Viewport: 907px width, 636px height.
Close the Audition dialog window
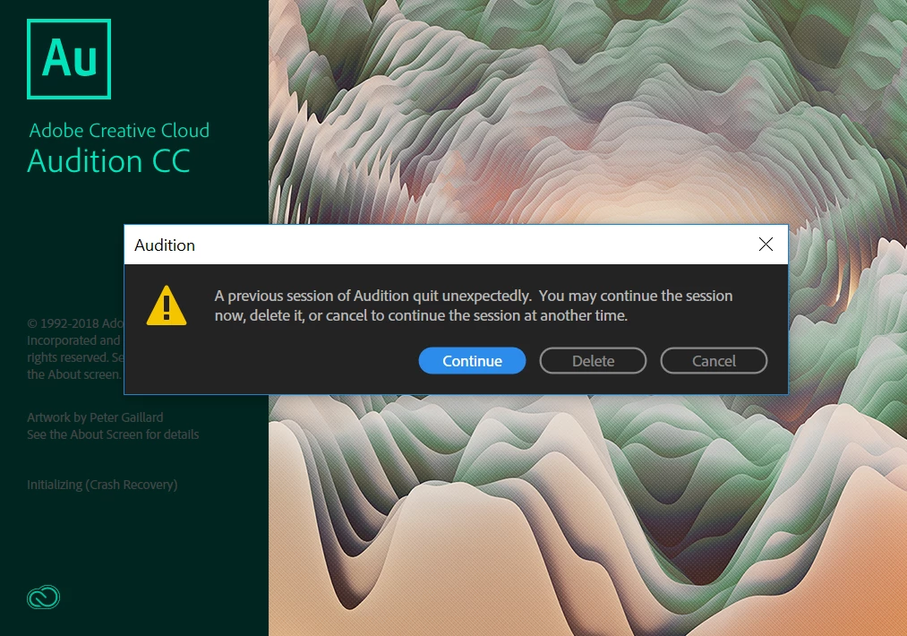pyautogui.click(x=766, y=245)
